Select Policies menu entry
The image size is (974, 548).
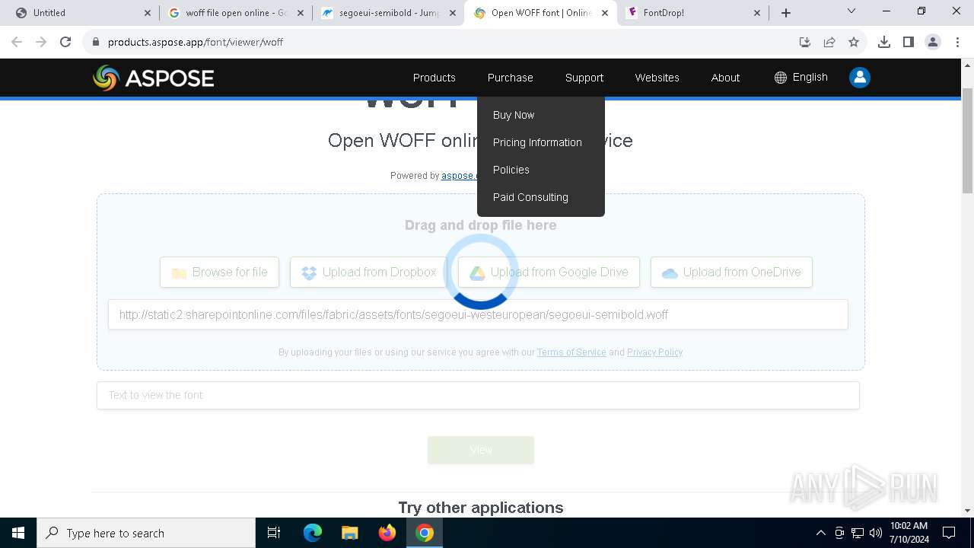click(x=511, y=170)
